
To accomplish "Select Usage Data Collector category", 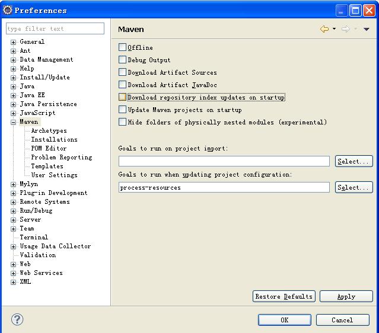I will click(x=55, y=246).
